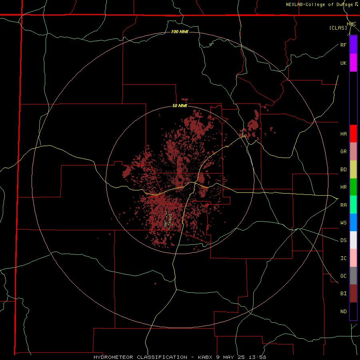Click the RA legend label

point(343,205)
